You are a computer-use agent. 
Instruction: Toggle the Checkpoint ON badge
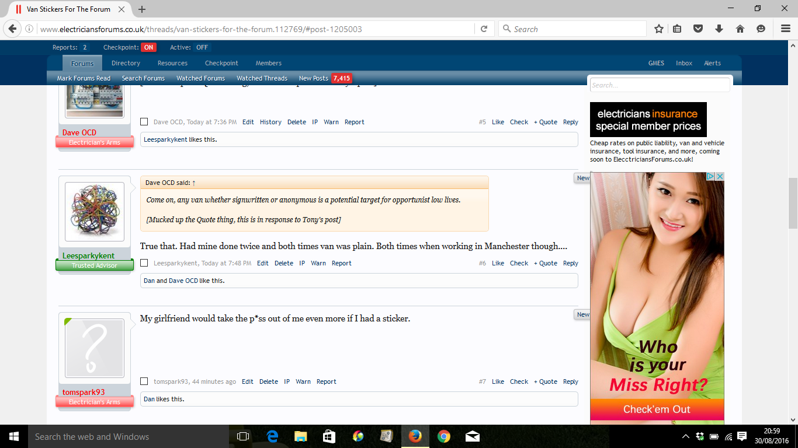[149, 47]
